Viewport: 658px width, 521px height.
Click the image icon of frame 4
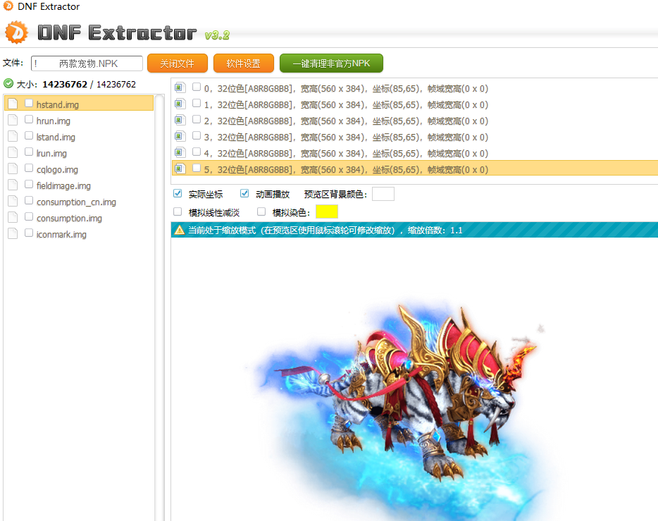(180, 152)
